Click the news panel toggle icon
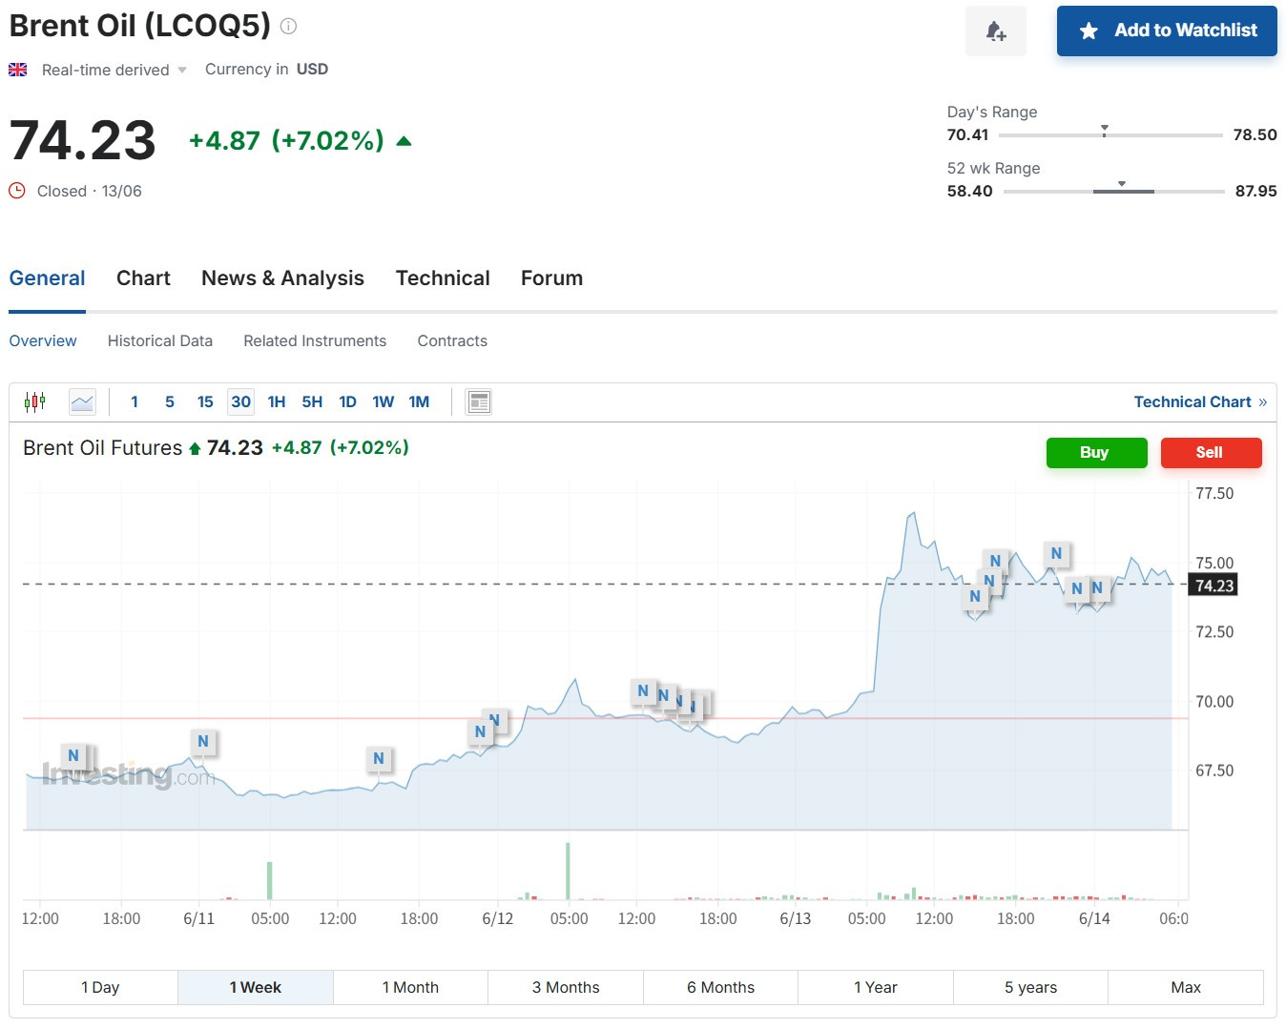 tap(479, 401)
